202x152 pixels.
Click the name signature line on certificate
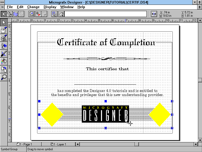pyautogui.click(x=105, y=84)
